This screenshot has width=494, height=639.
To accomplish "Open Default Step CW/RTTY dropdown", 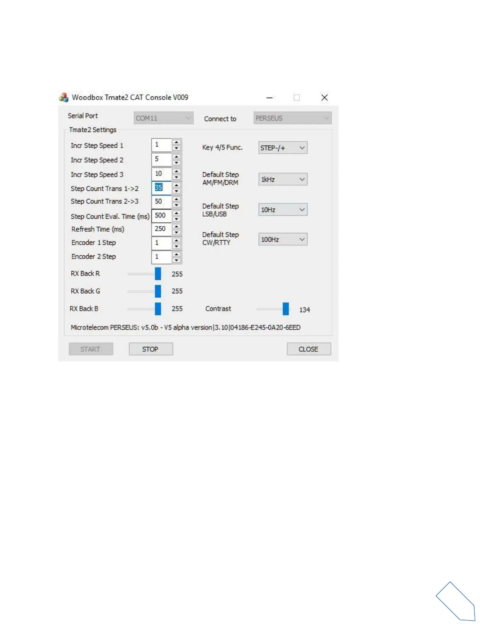I will (283, 239).
